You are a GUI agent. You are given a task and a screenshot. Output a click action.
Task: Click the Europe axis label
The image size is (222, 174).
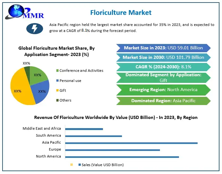tap(55, 149)
